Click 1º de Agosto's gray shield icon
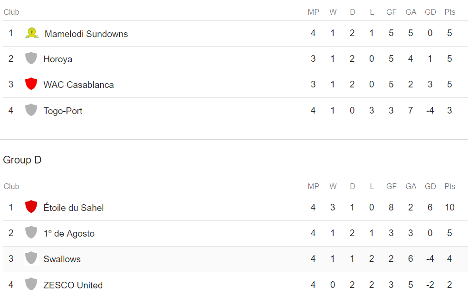Viewport: 468px width, 305px height. click(31, 233)
